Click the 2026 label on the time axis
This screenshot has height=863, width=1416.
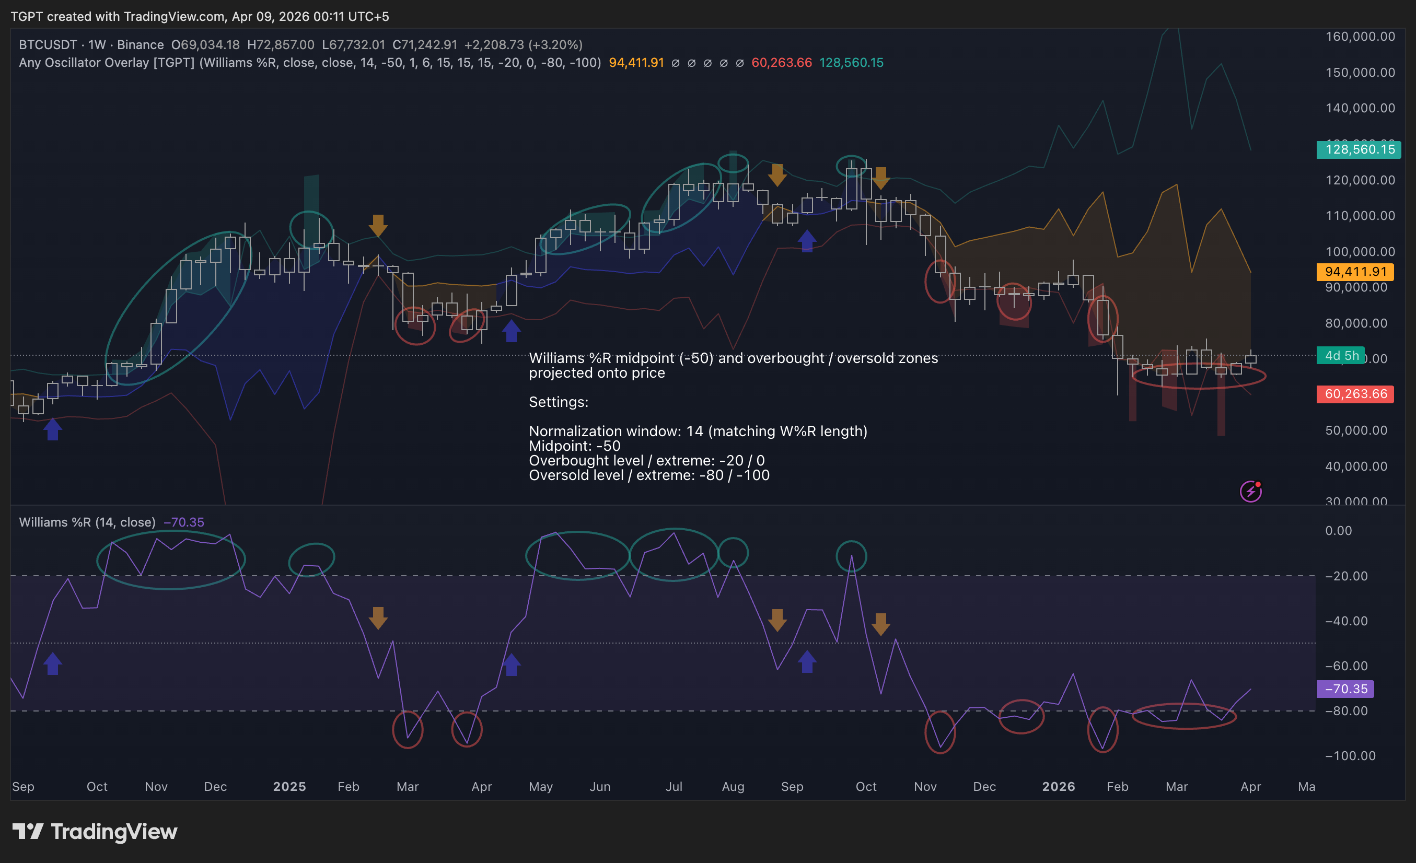(1059, 787)
